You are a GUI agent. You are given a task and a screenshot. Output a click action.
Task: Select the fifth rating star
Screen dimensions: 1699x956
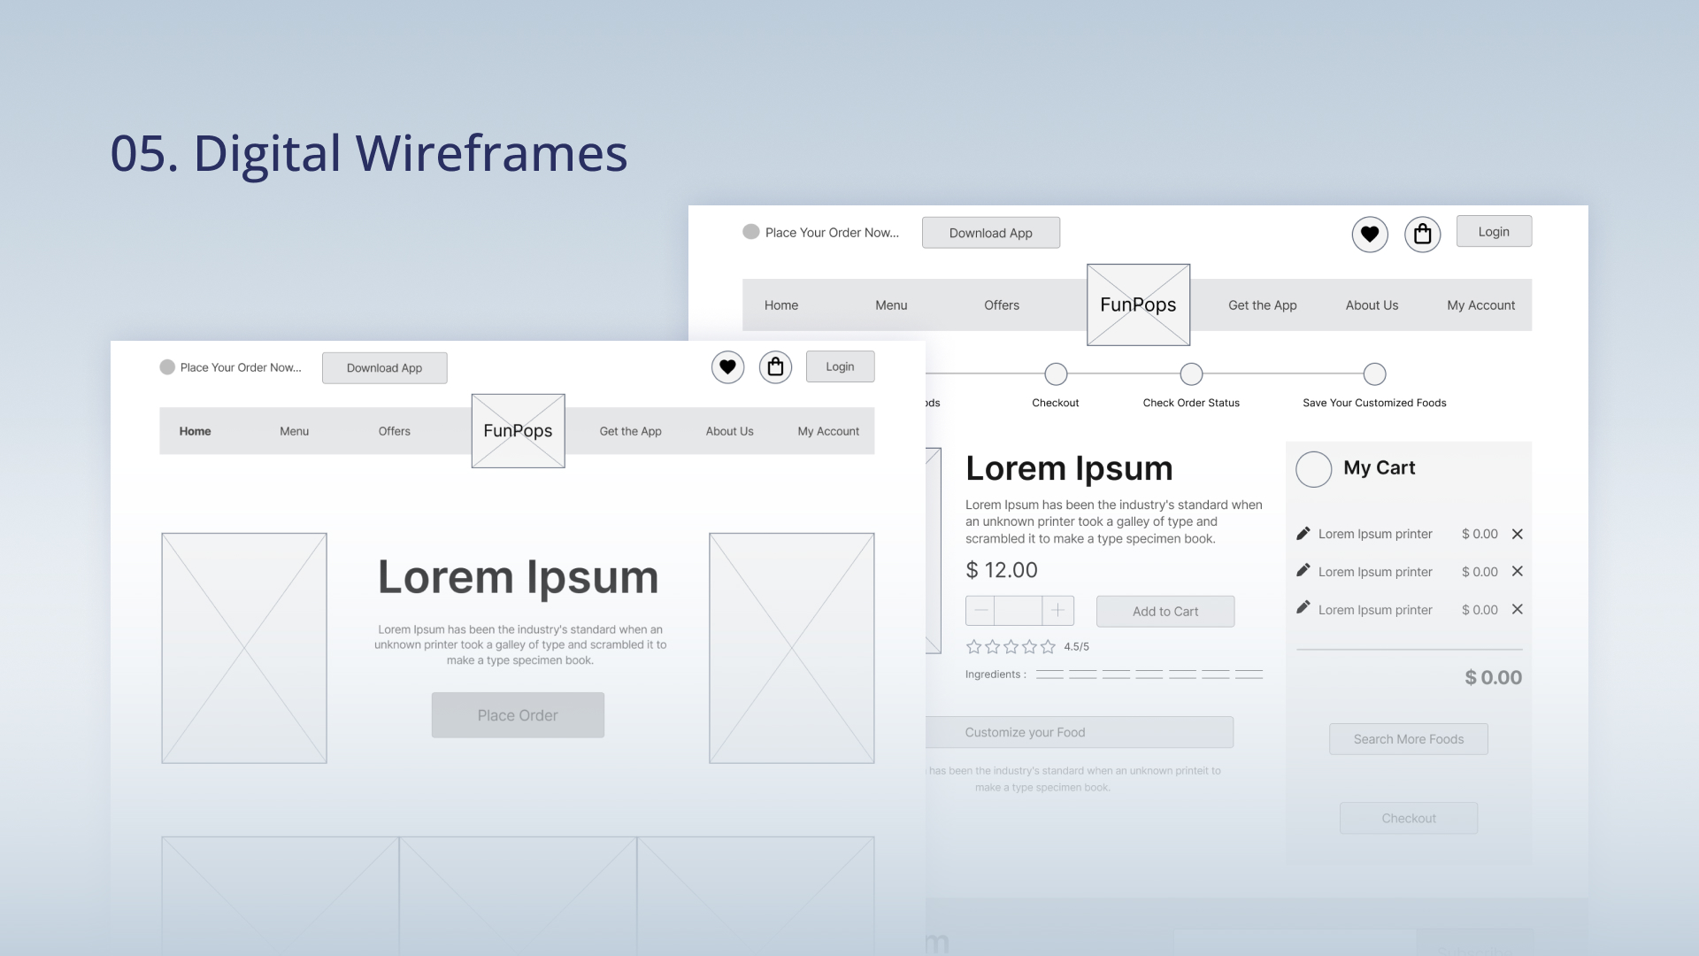coord(1049,647)
